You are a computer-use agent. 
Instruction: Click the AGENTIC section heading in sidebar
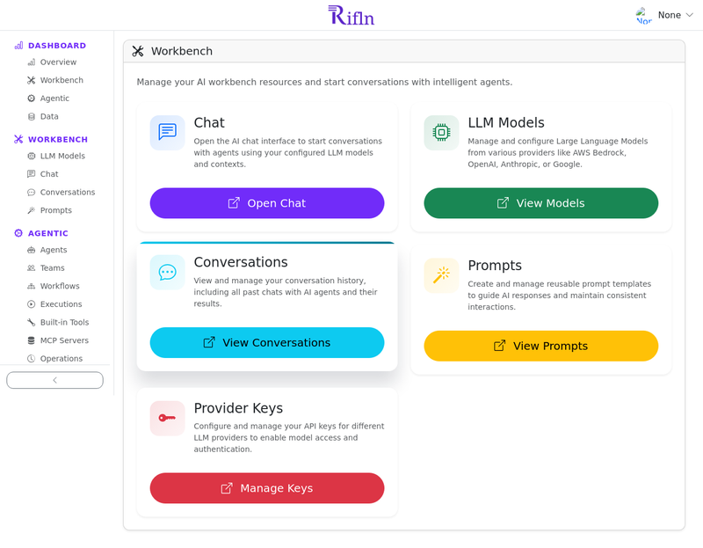48,233
